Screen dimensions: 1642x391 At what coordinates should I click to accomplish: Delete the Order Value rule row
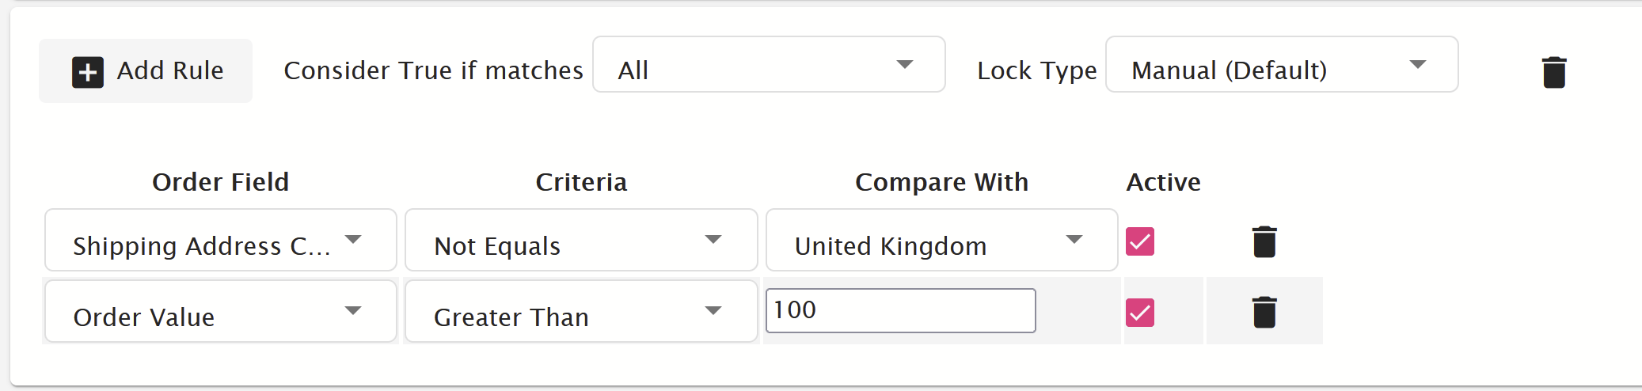1264,312
